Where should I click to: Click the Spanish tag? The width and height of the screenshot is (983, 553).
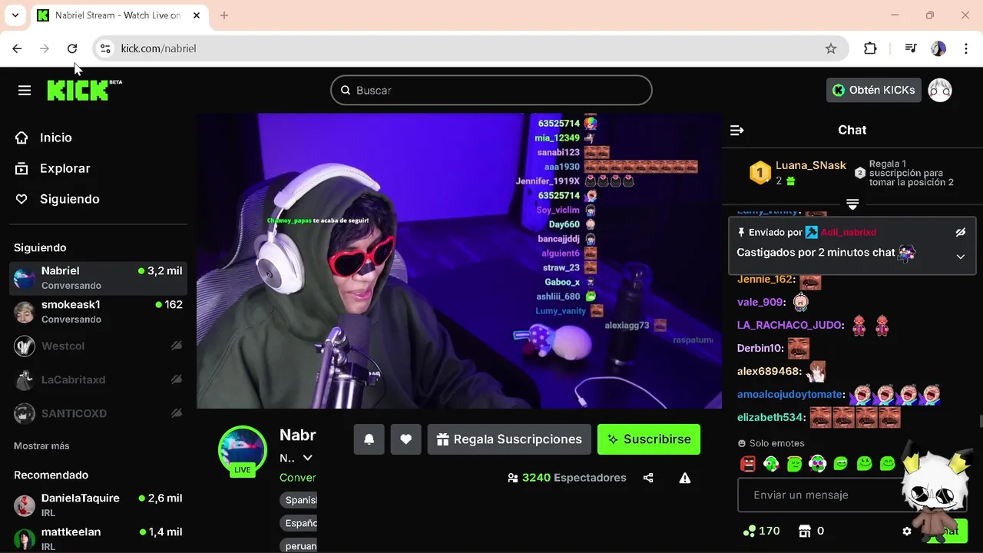point(300,500)
